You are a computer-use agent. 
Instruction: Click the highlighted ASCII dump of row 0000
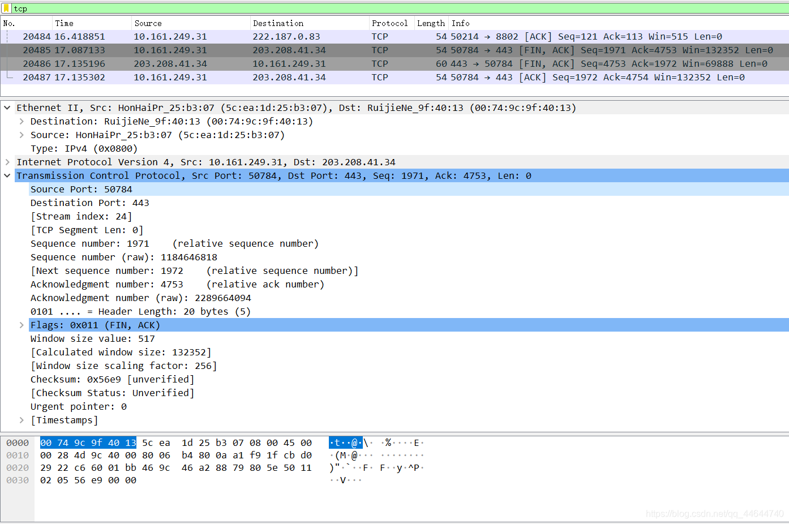[346, 443]
